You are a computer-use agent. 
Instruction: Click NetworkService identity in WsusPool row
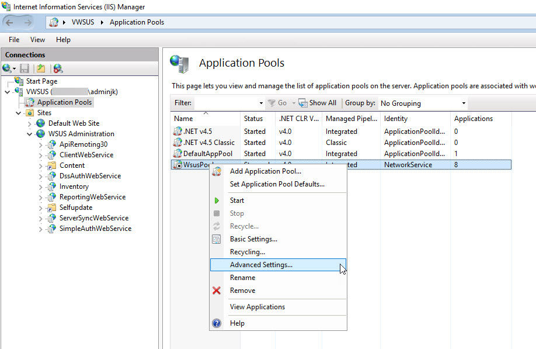408,165
